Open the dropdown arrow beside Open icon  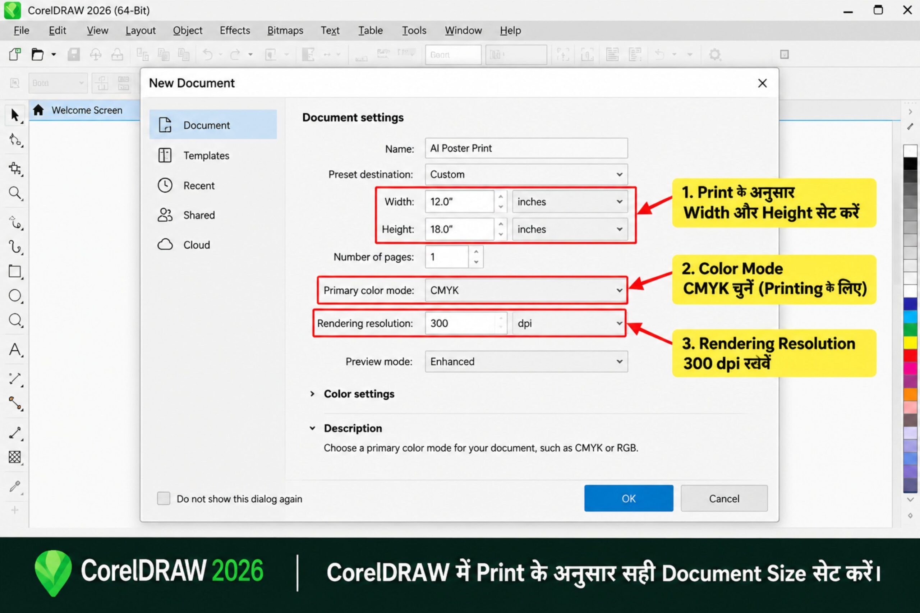coord(54,54)
